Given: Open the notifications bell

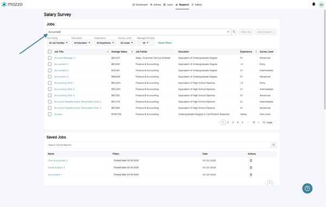Looking at the screenshot, I should point(314,4).
